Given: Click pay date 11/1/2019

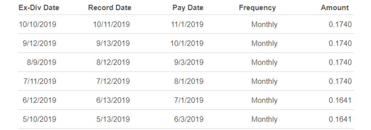Looking at the screenshot, I should click(187, 24).
